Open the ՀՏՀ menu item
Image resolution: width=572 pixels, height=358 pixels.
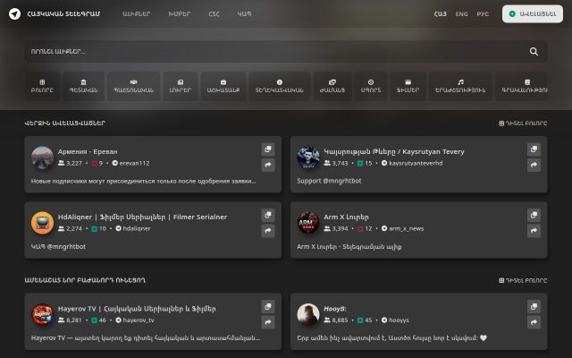[x=214, y=14]
